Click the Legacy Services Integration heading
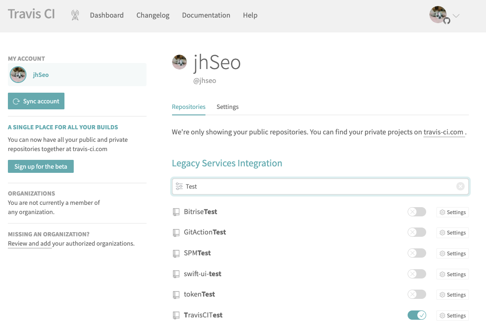This screenshot has width=486, height=329. click(227, 163)
